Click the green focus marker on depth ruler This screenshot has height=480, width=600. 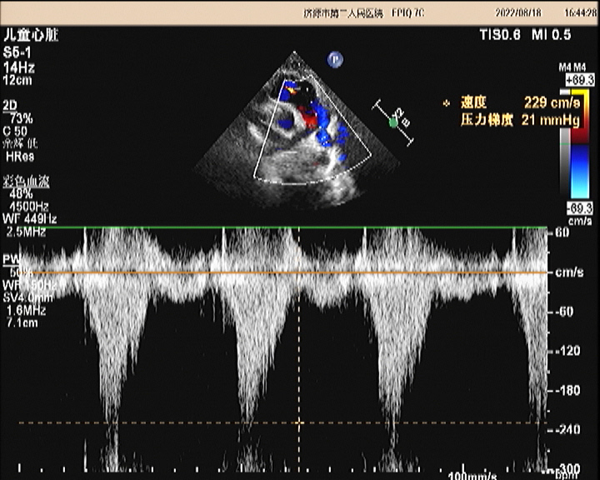[x=393, y=122]
